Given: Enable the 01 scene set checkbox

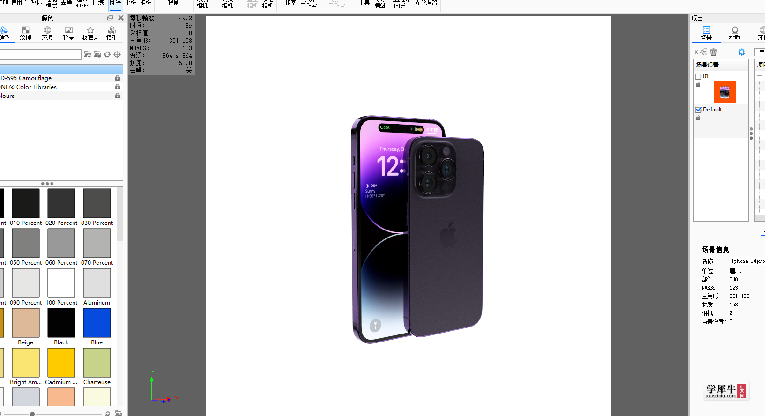Looking at the screenshot, I should click(x=698, y=76).
